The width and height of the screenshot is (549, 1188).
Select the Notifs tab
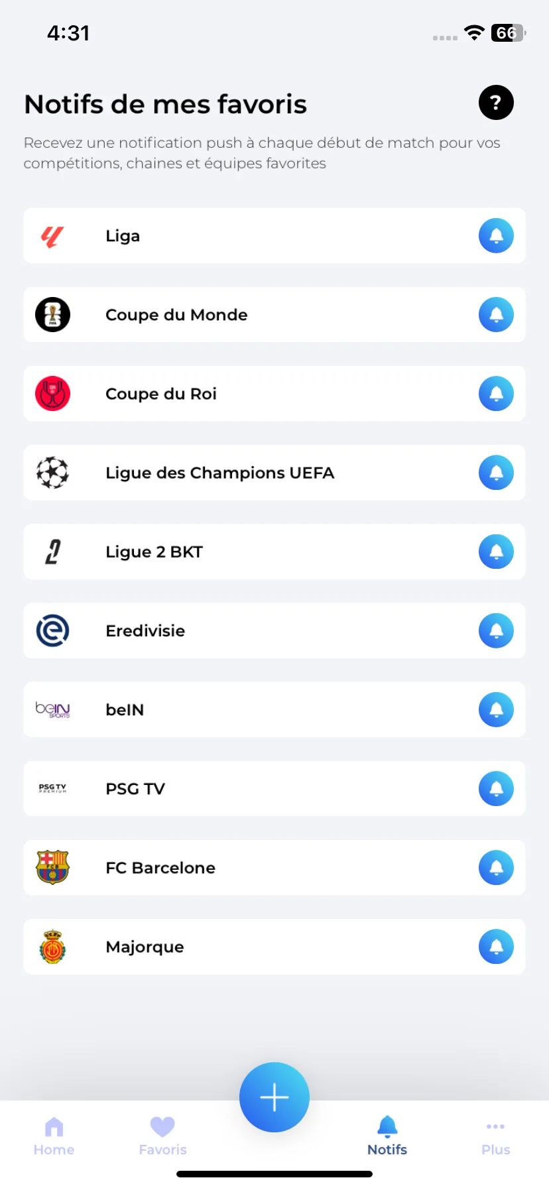(x=387, y=1136)
